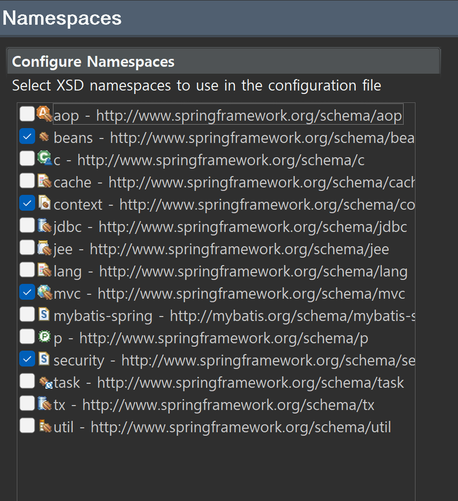Select the aop schema URL text
This screenshot has height=501, width=458.
249,115
